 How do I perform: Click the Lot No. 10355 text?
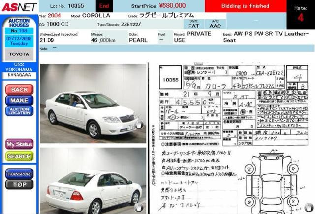click(x=67, y=6)
